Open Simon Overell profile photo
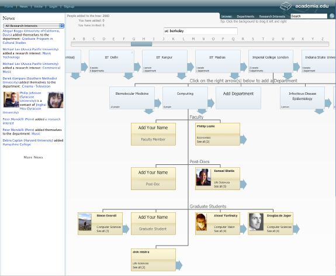This screenshot has height=276, width=336. pos(85,222)
